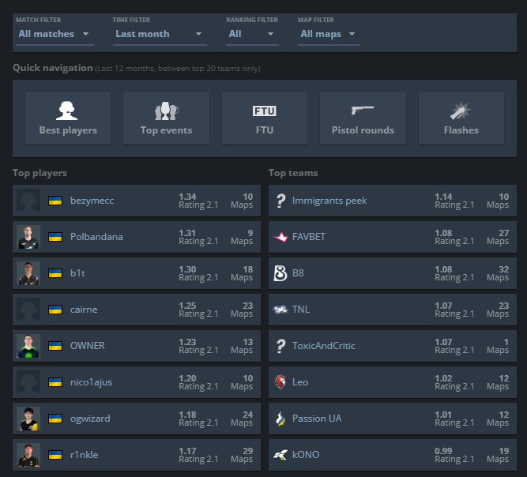
Task: Click the Ukraine flag beside b1t
Action: (55, 273)
